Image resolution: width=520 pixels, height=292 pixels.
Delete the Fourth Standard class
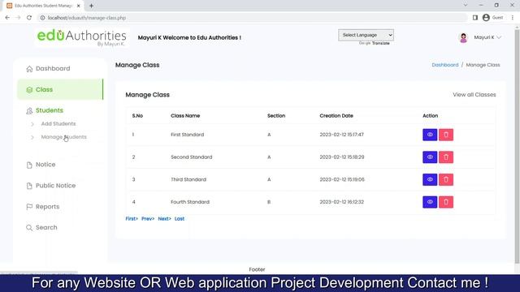click(x=446, y=202)
